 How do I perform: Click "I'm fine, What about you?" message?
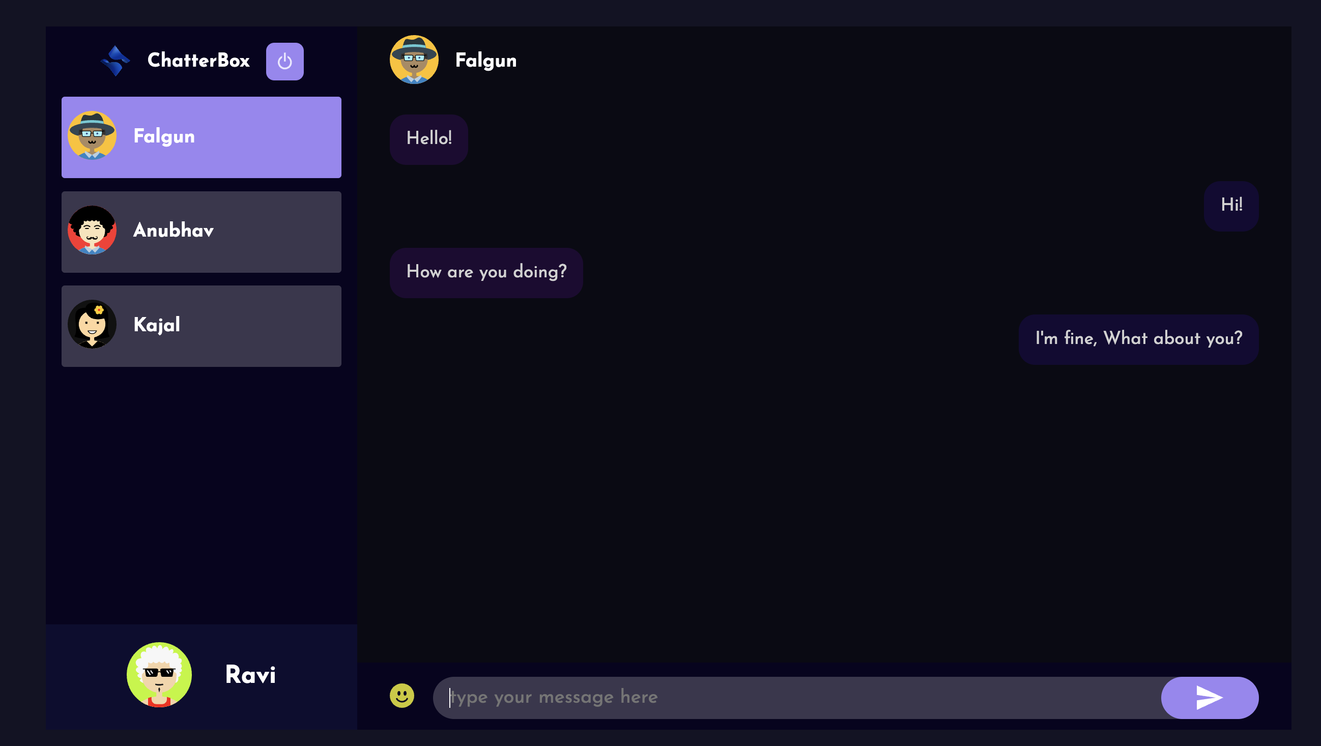(x=1138, y=339)
